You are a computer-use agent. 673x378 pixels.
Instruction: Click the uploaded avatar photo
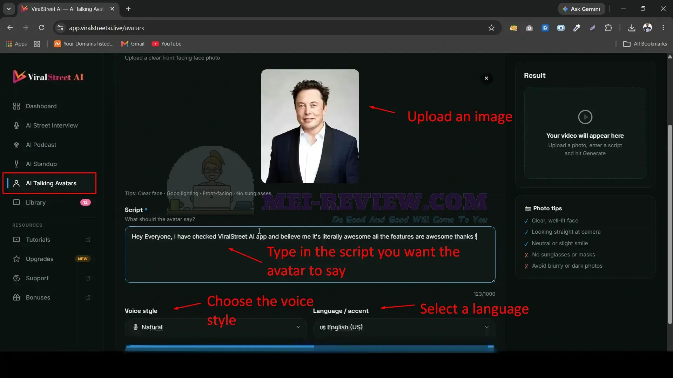click(310, 126)
